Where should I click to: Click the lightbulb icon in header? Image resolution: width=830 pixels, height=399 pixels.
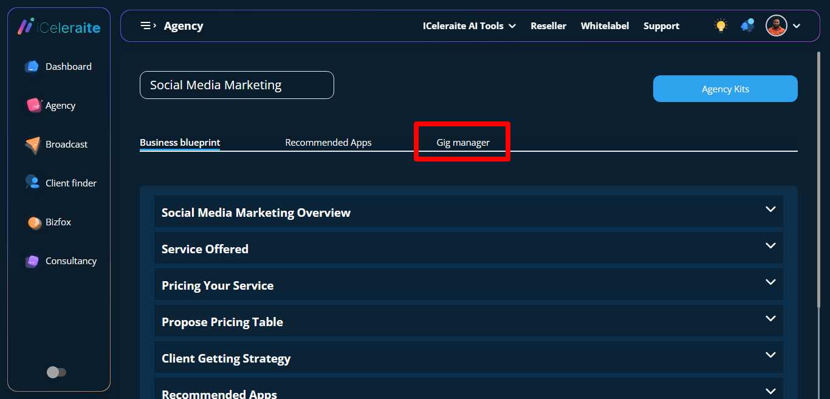pyautogui.click(x=721, y=26)
